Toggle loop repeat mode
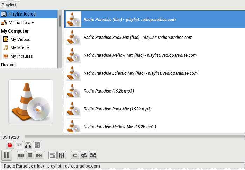245x170 pixels. (x=84, y=155)
